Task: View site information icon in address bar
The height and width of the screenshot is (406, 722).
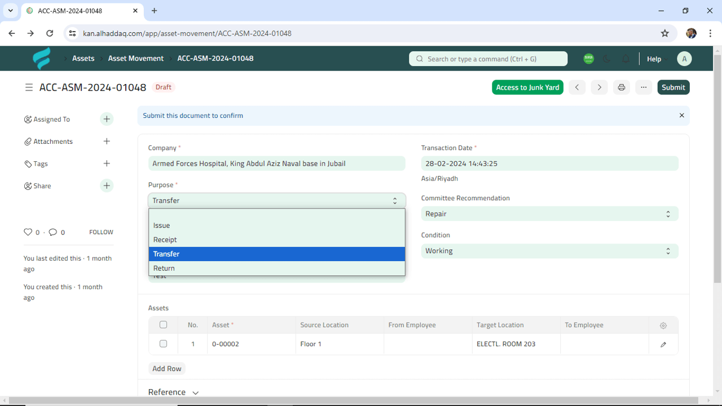Action: tap(72, 33)
